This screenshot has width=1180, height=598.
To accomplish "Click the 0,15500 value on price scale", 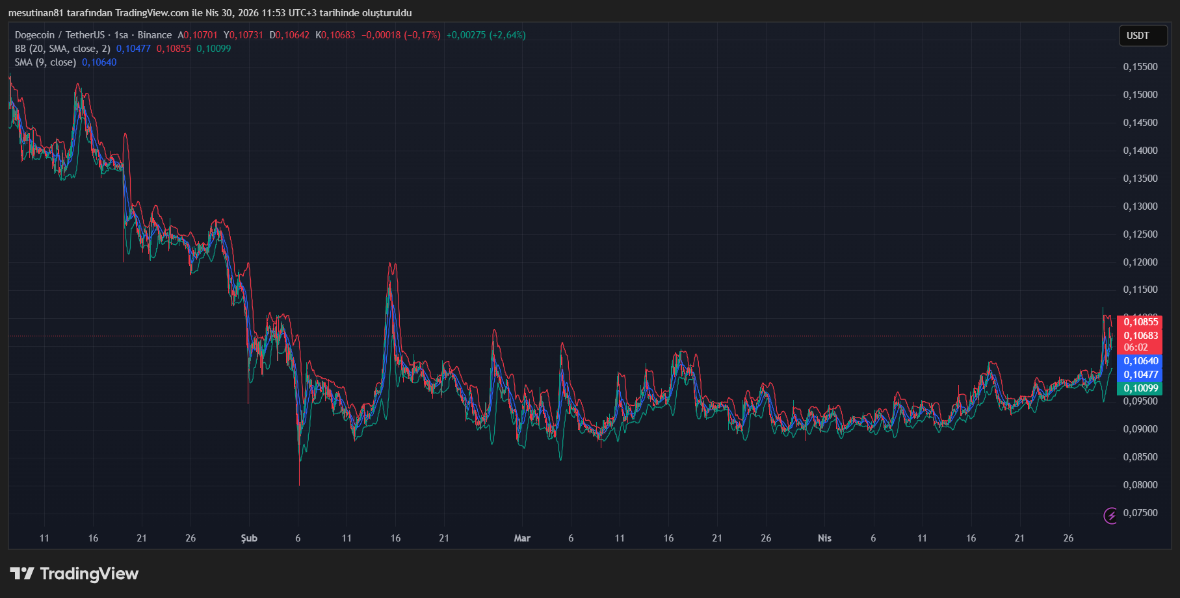I will click(1142, 66).
